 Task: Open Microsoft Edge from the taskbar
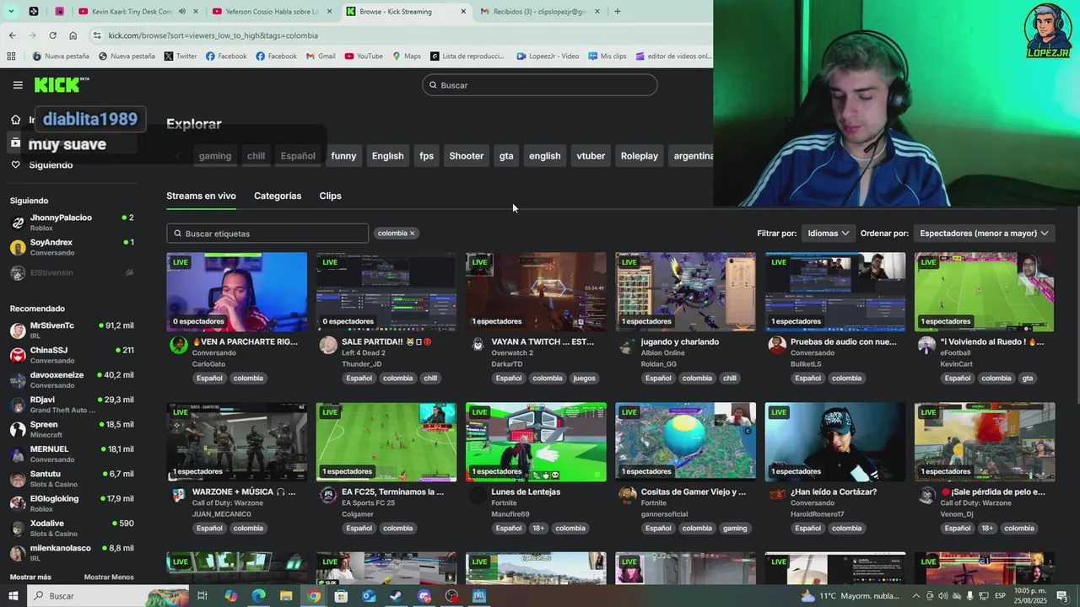[258, 596]
